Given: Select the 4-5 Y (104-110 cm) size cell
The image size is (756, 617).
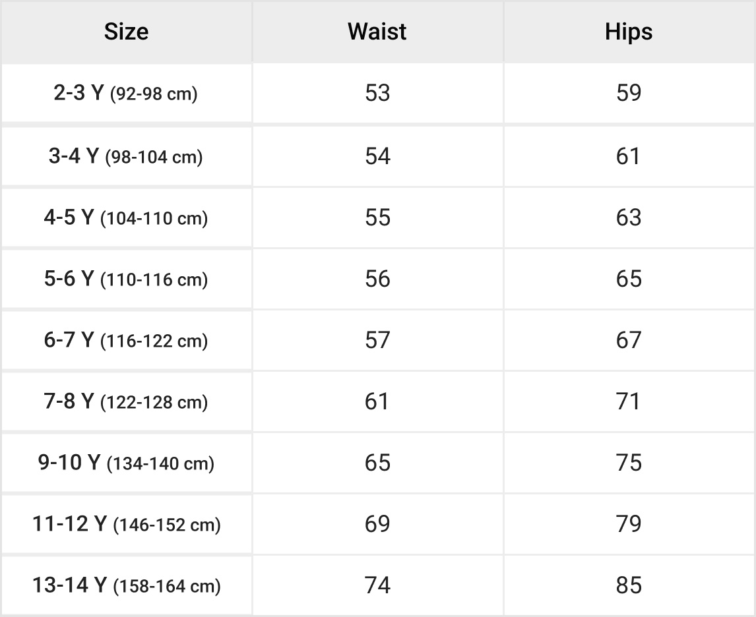Looking at the screenshot, I should (x=126, y=218).
